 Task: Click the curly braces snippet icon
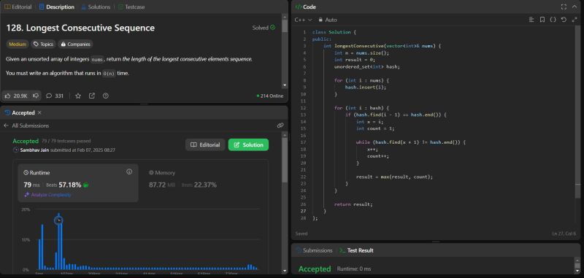(553, 20)
